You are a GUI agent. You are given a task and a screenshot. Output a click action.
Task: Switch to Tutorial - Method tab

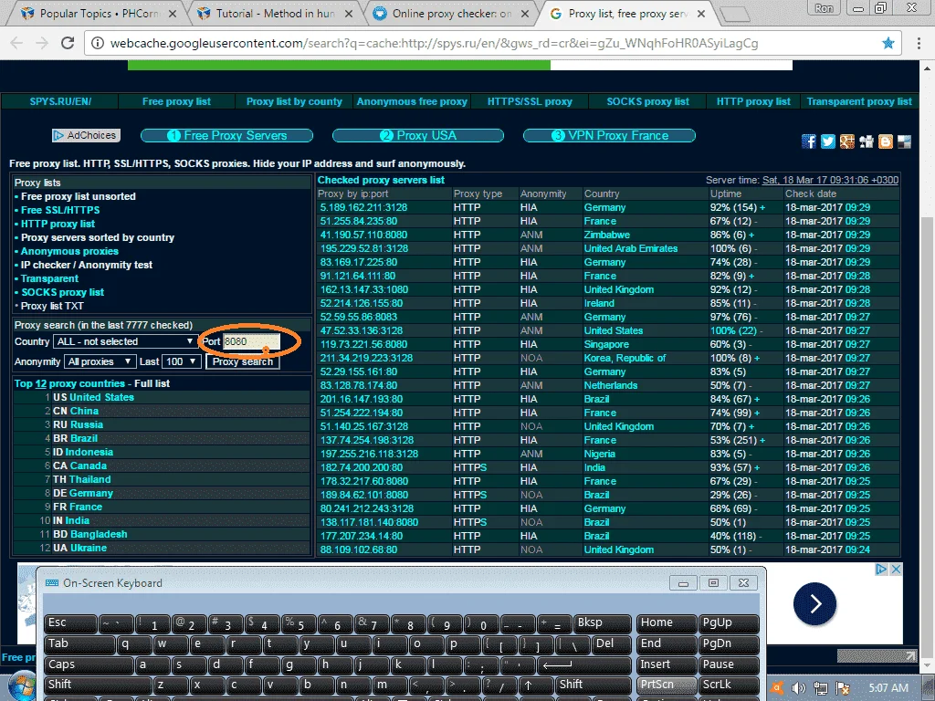274,13
